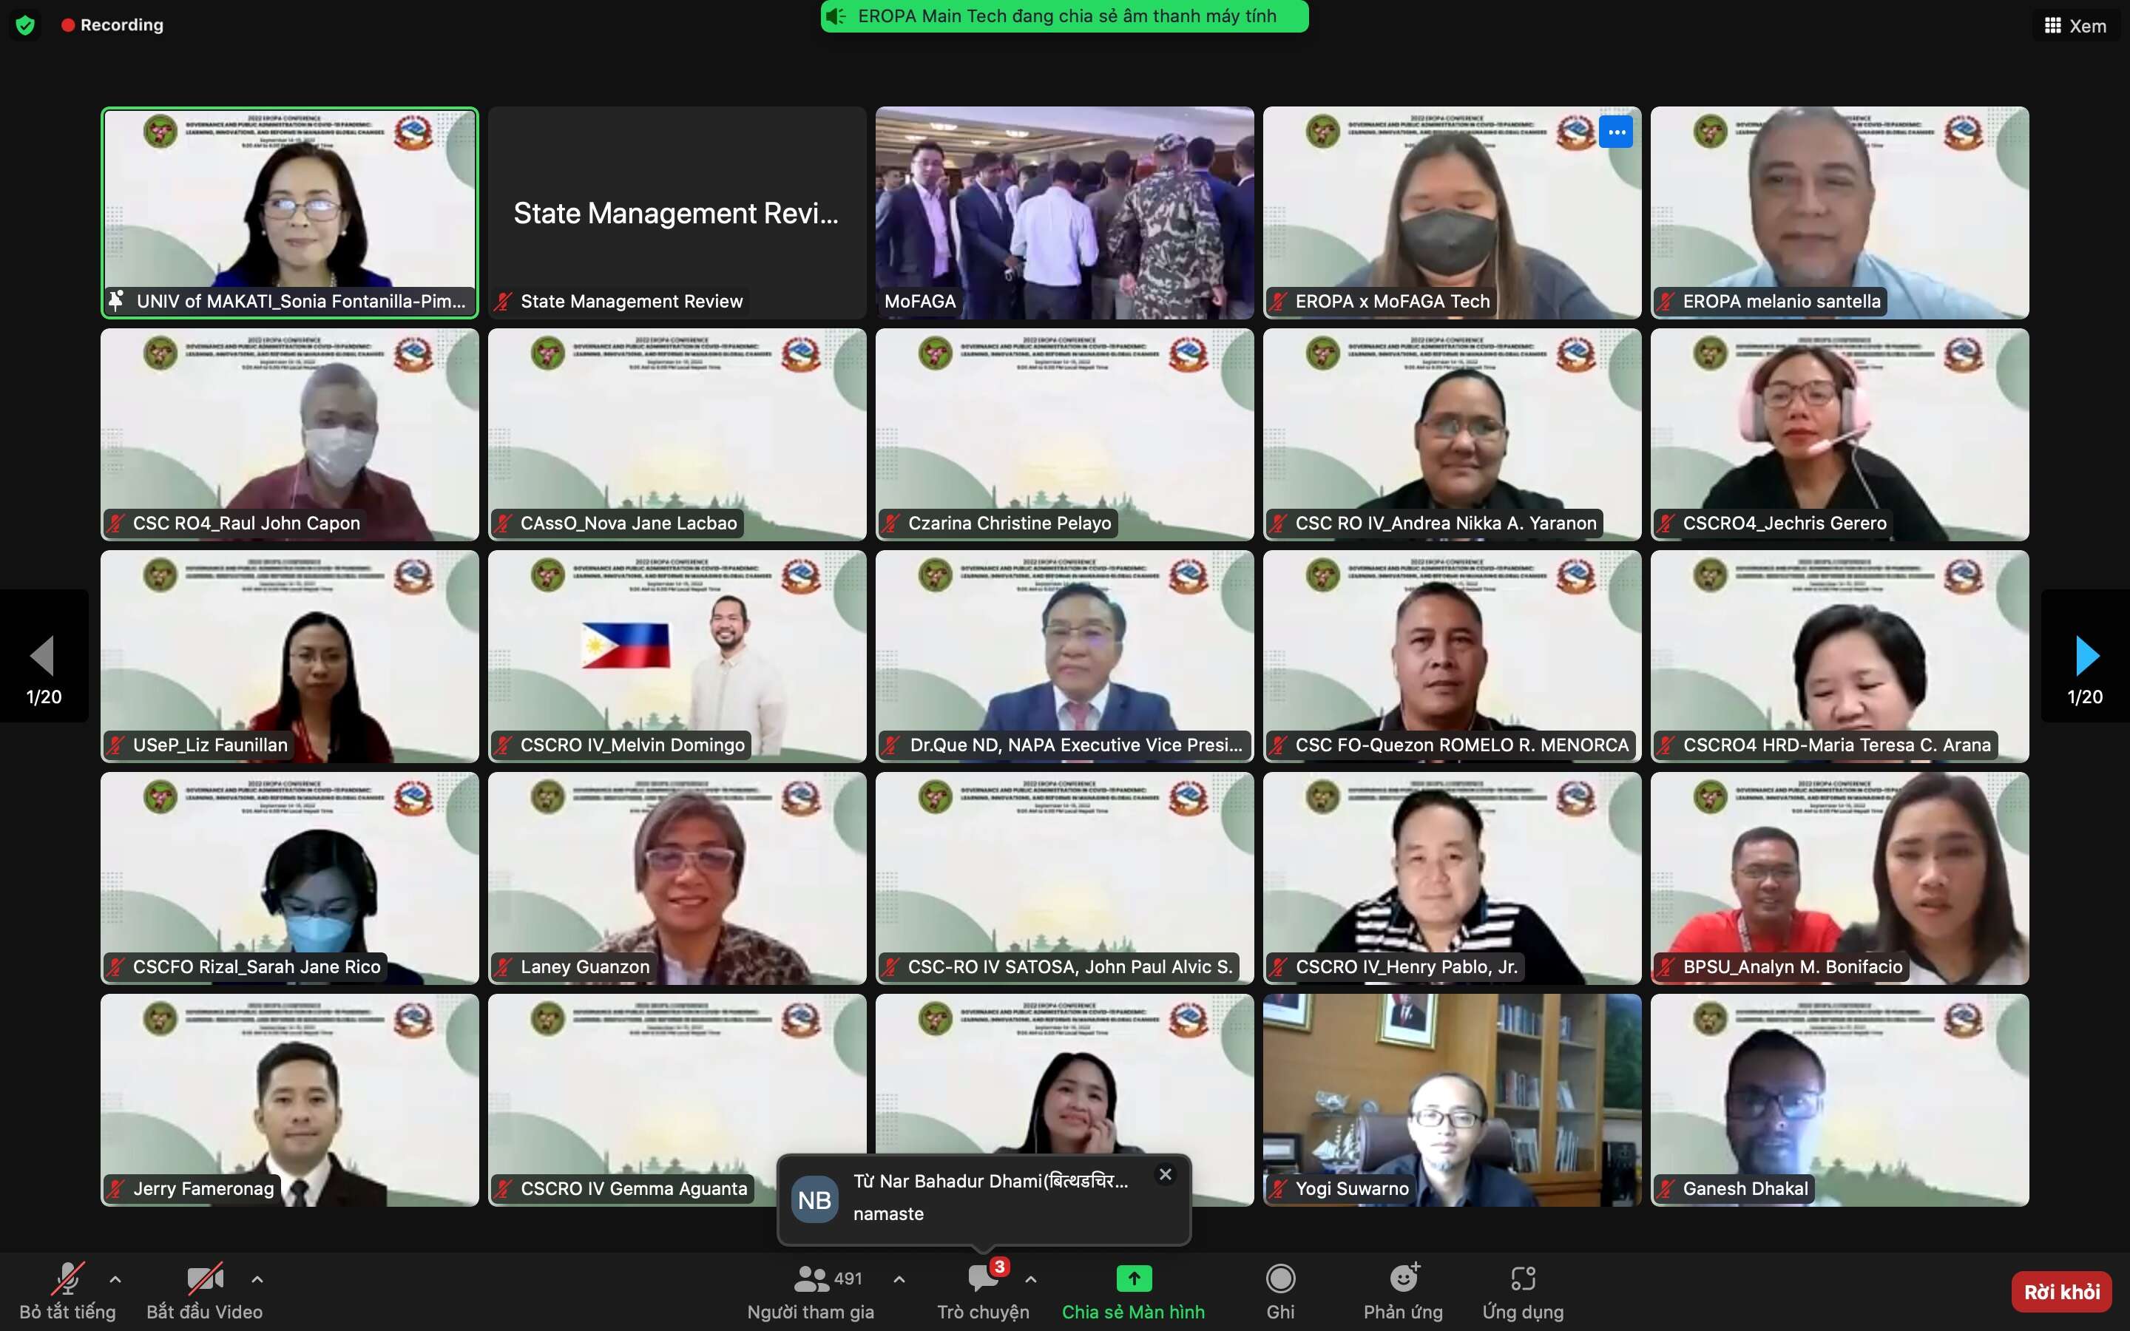Click pin icon on UNIV of MAKATI tile
2130x1331 pixels.
pyautogui.click(x=116, y=301)
